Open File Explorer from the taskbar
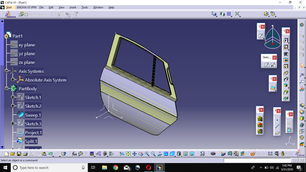 point(105,168)
